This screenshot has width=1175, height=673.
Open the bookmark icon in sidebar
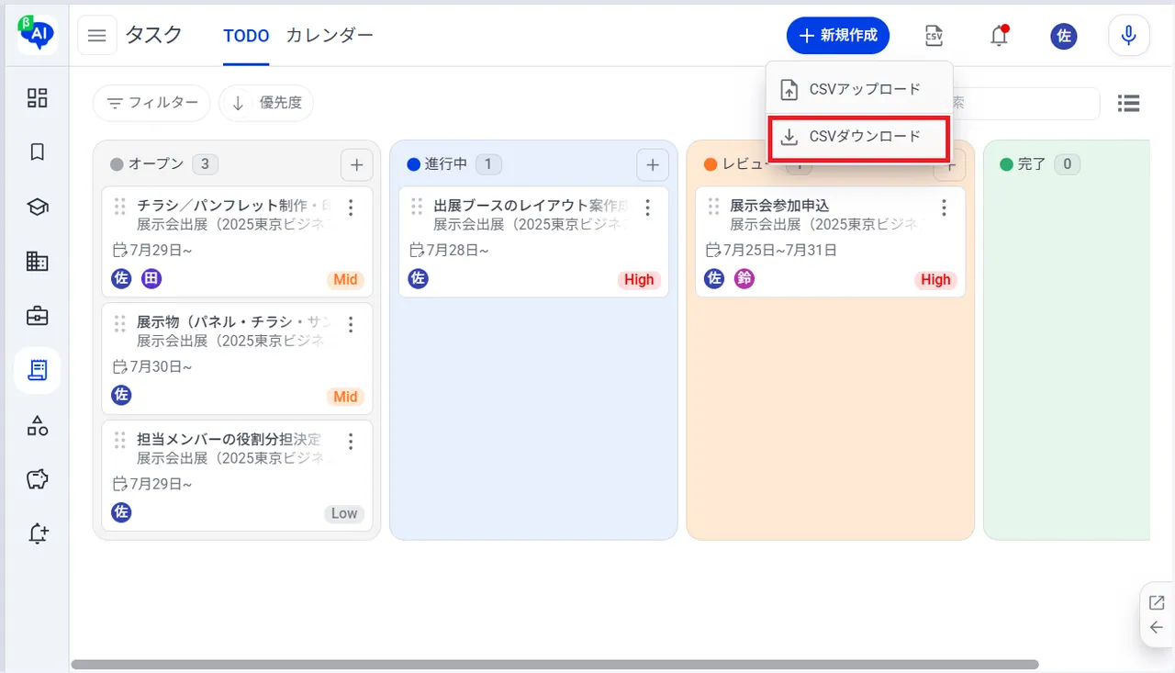tap(38, 152)
